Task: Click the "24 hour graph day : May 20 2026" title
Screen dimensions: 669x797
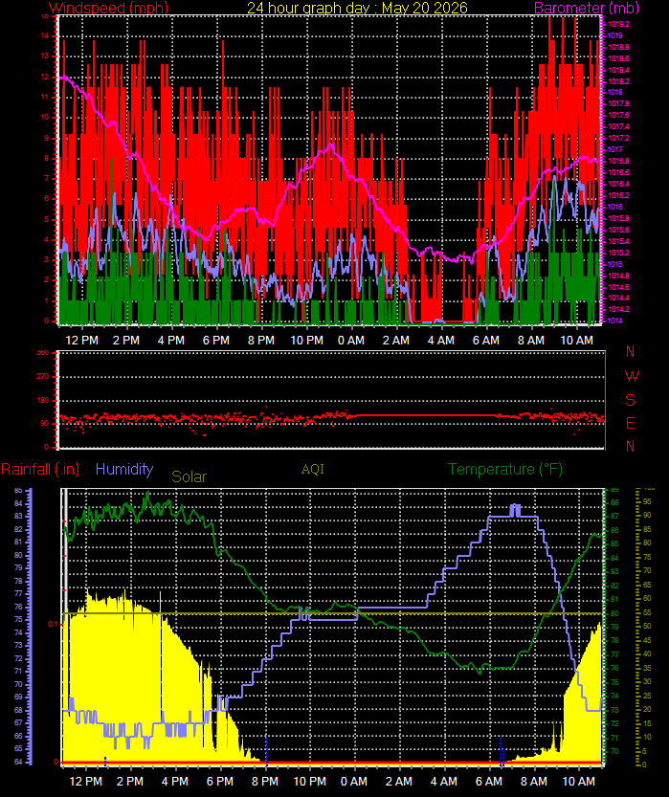Action: pos(357,8)
